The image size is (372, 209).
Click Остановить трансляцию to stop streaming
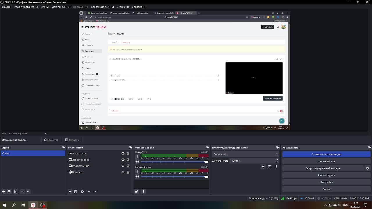click(326, 154)
